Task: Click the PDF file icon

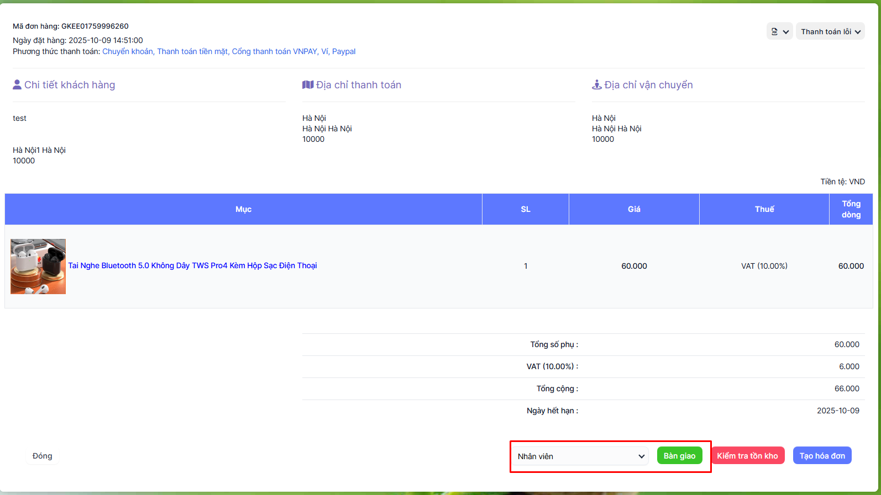Action: click(774, 32)
